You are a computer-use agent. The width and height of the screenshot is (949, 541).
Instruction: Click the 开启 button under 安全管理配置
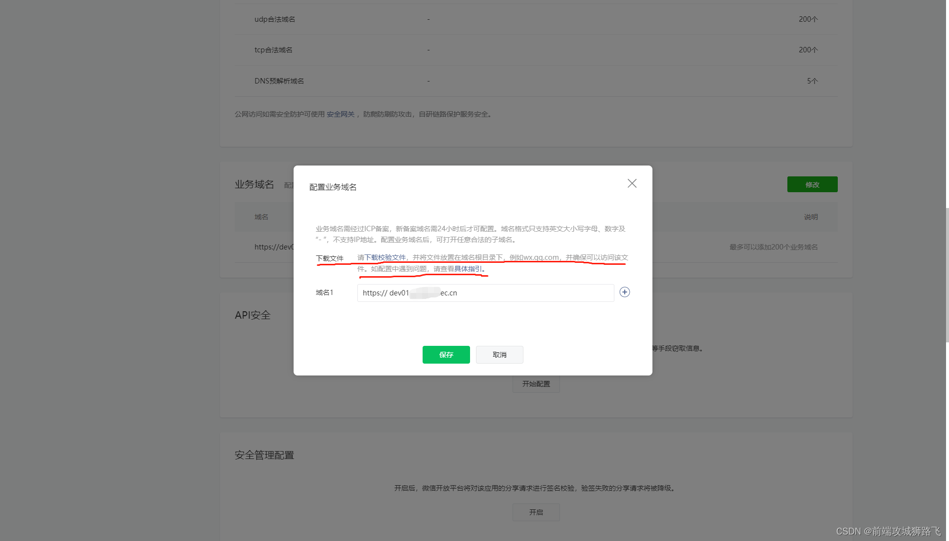(x=536, y=512)
